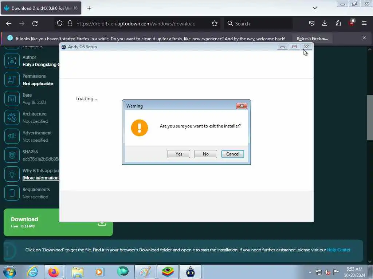Open the More information link
The width and height of the screenshot is (373, 279).
tap(41, 178)
